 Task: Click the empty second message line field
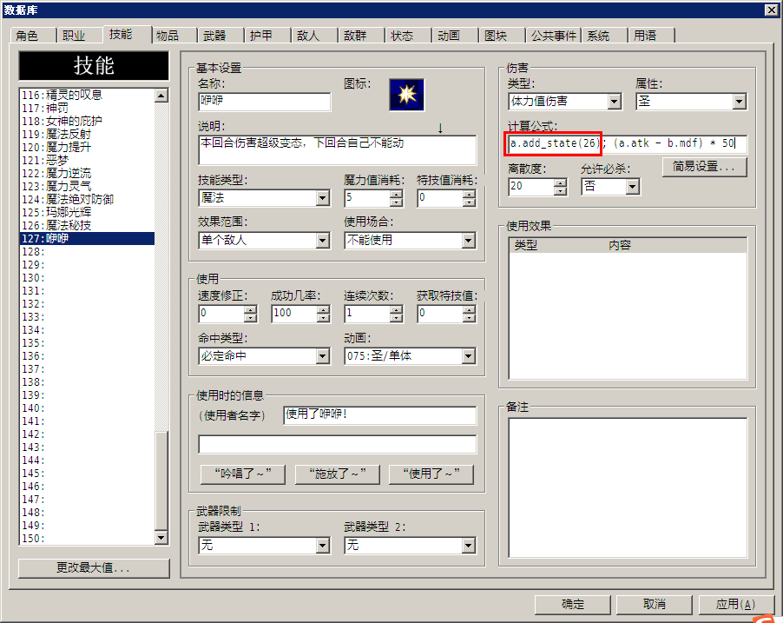(338, 444)
